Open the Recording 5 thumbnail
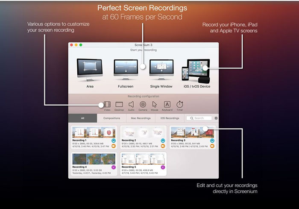299x209 pixels. coord(143,159)
